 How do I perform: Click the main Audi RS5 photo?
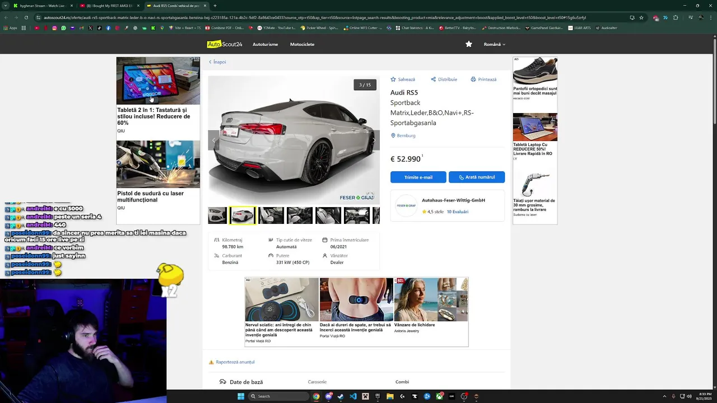294,140
